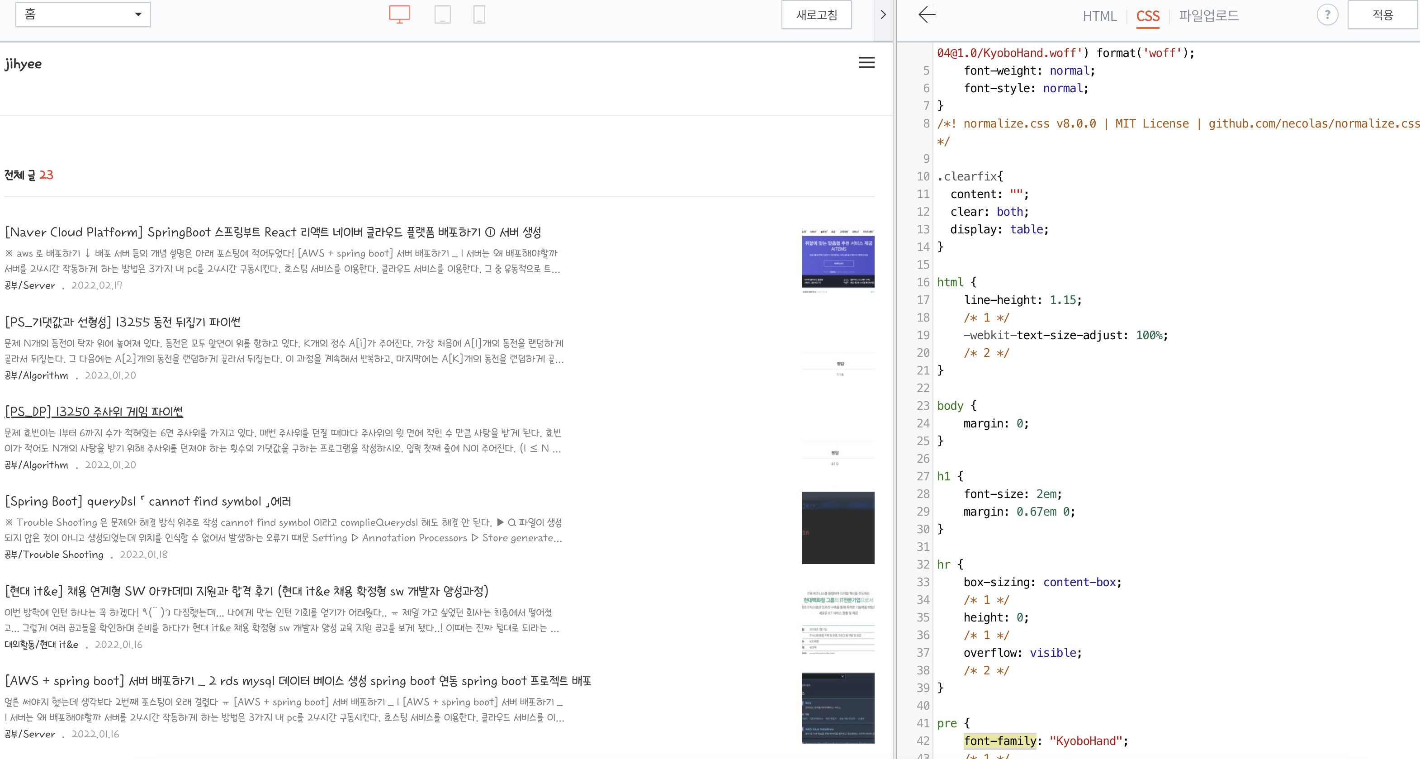
Task: Open the help question mark icon
Action: [1327, 15]
